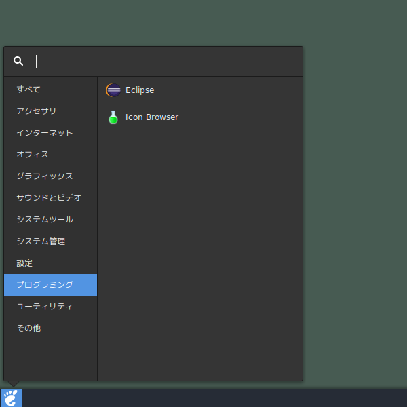Select the システムツール category
This screenshot has width=407, height=407.
51,220
